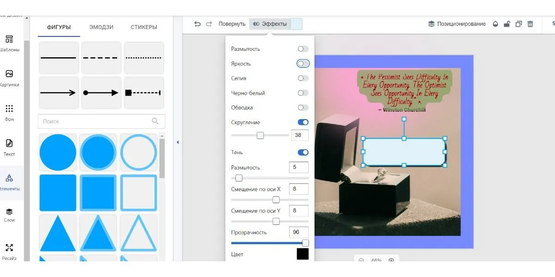Click the redo arrow icon
Image resolution: width=555 pixels, height=277 pixels.
point(209,24)
